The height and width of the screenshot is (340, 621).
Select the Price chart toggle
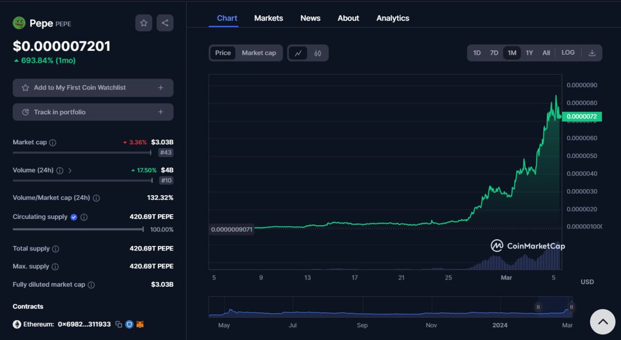coord(223,53)
